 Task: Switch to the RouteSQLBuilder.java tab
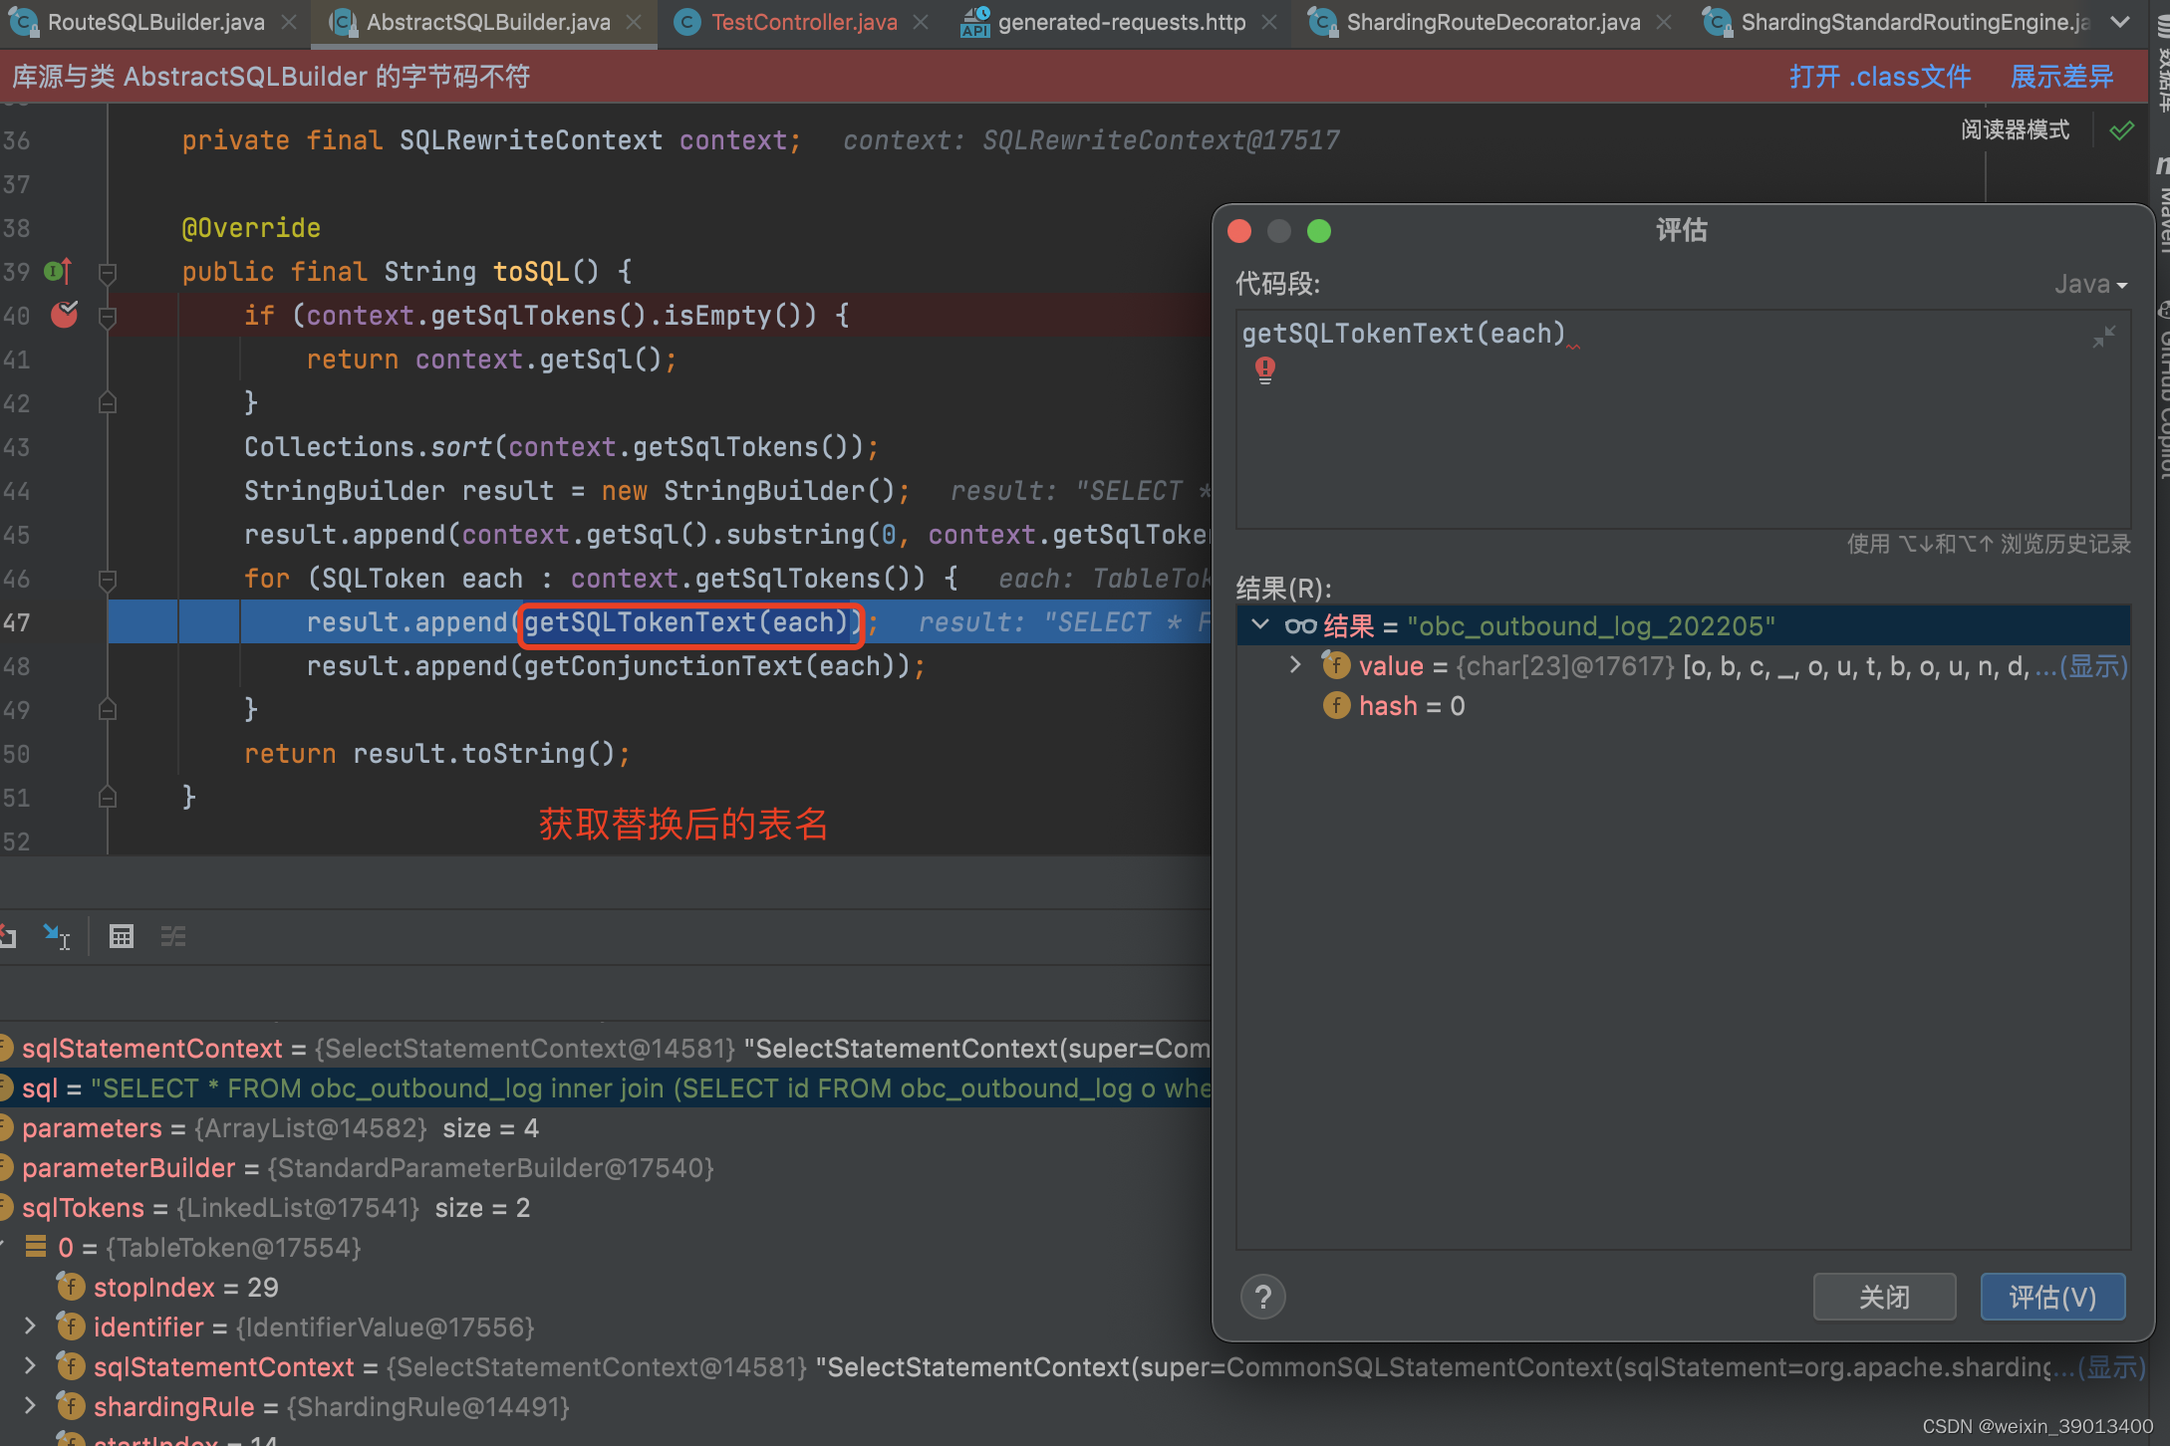(x=155, y=22)
